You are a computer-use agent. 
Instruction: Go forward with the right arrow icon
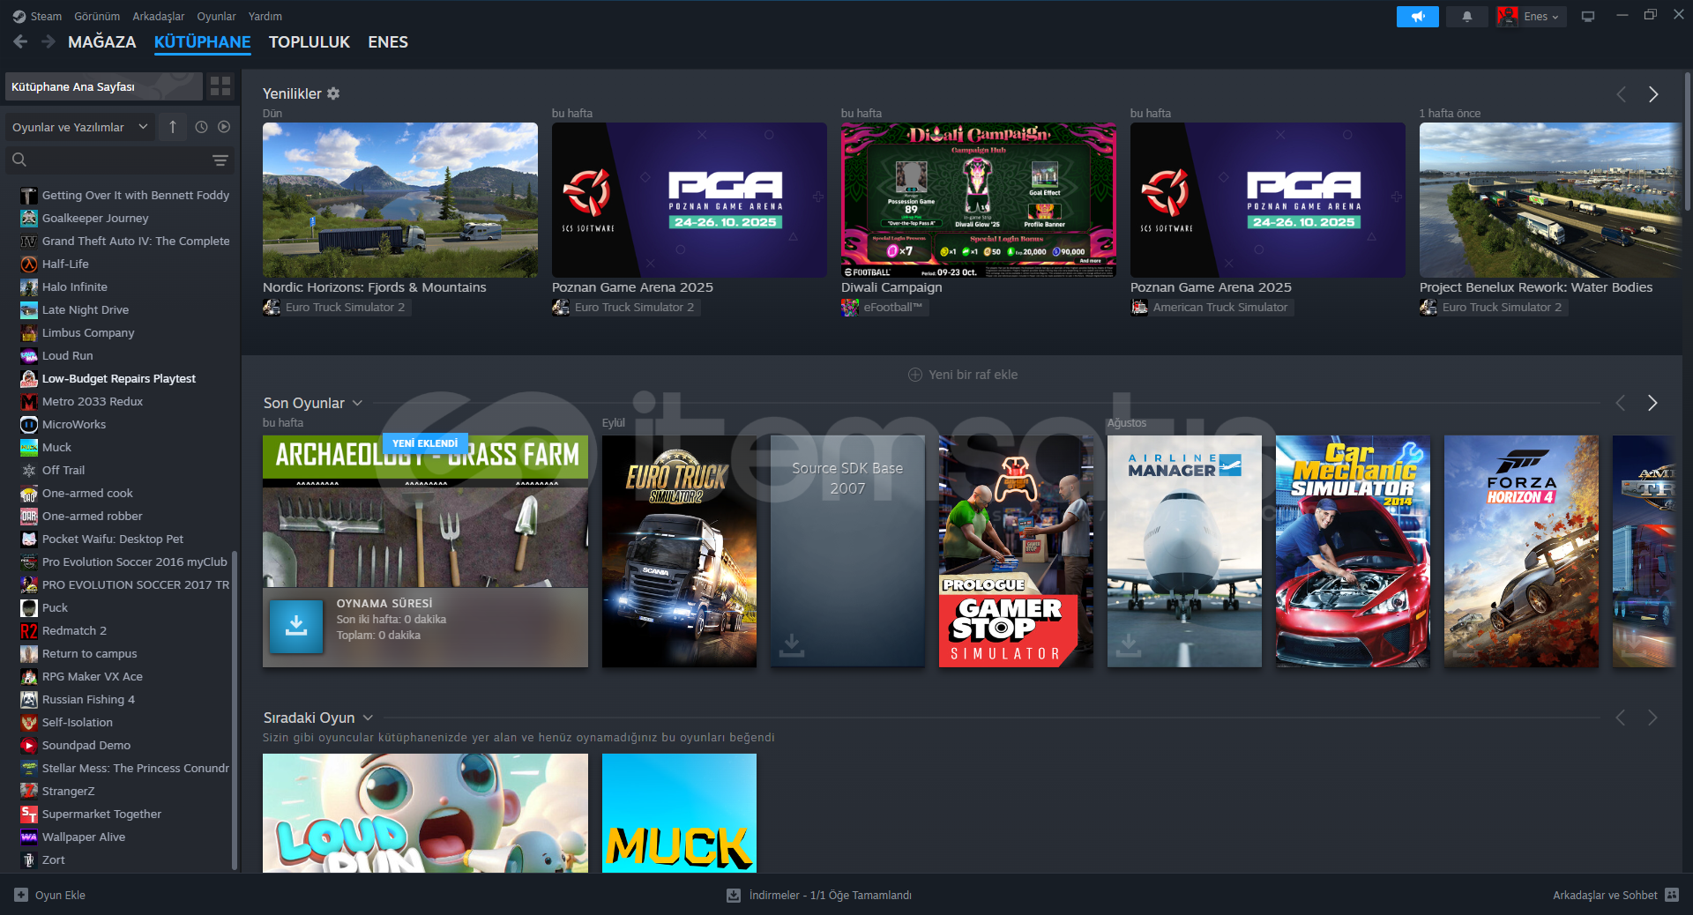pyautogui.click(x=48, y=41)
